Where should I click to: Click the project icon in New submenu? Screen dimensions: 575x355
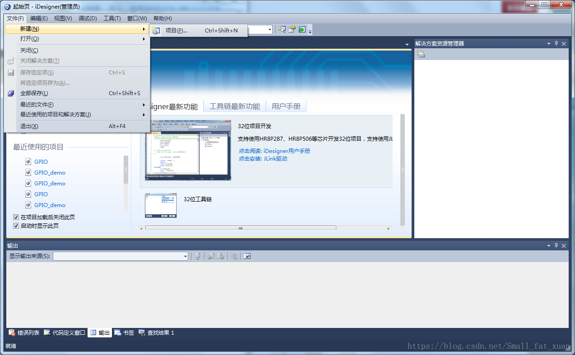[x=156, y=31]
